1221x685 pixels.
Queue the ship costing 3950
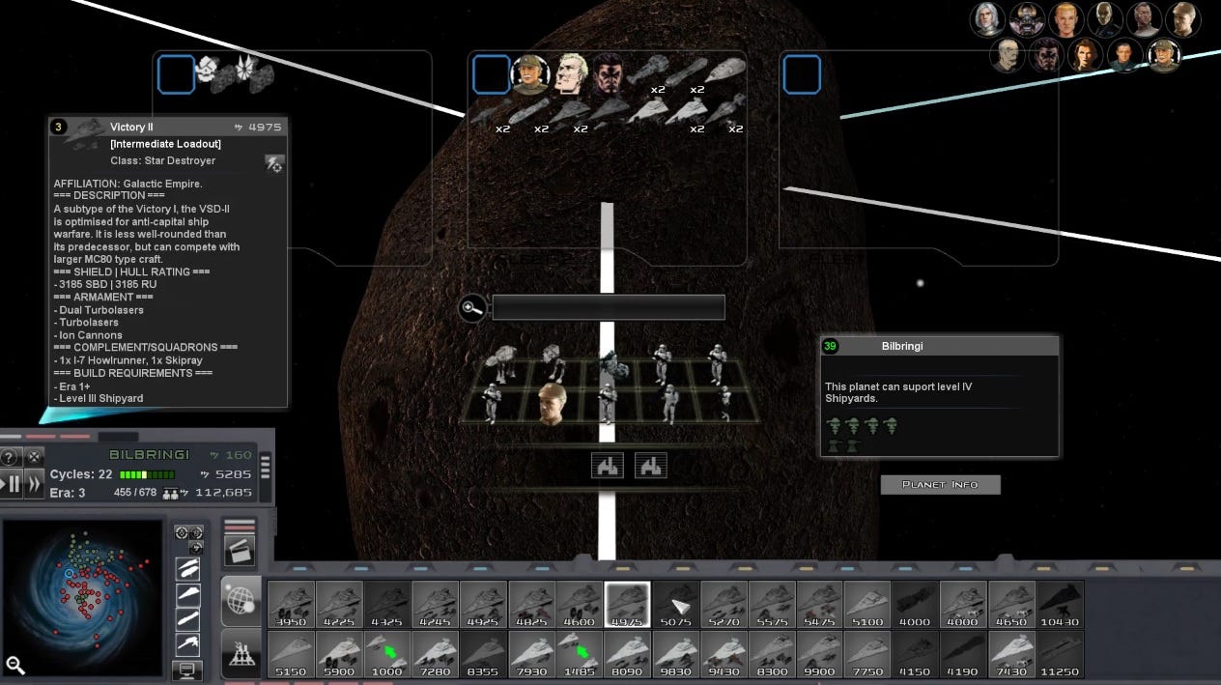(x=291, y=605)
